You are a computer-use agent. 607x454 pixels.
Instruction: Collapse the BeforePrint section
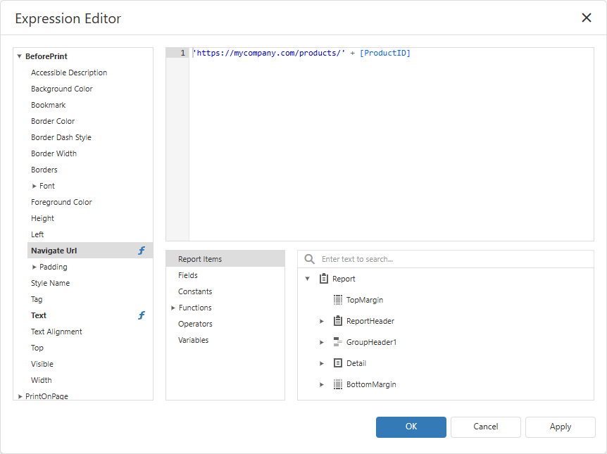click(x=19, y=56)
